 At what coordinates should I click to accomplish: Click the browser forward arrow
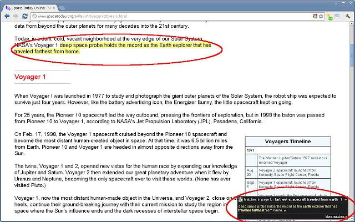(x=16, y=16)
